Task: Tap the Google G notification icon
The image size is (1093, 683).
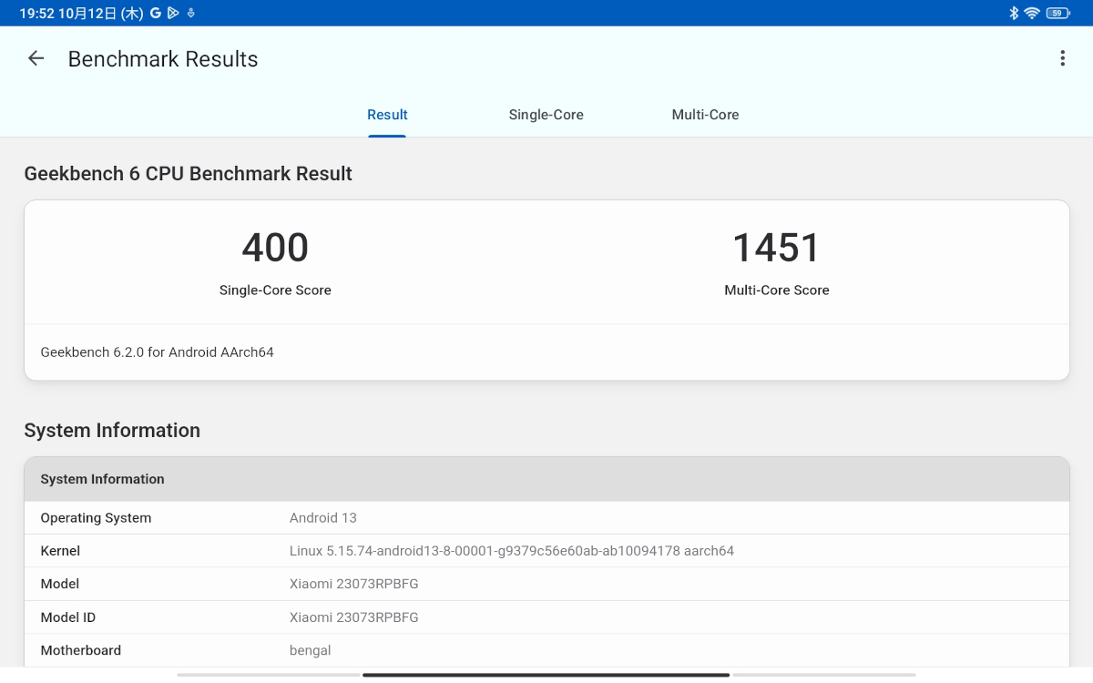Action: 156,13
